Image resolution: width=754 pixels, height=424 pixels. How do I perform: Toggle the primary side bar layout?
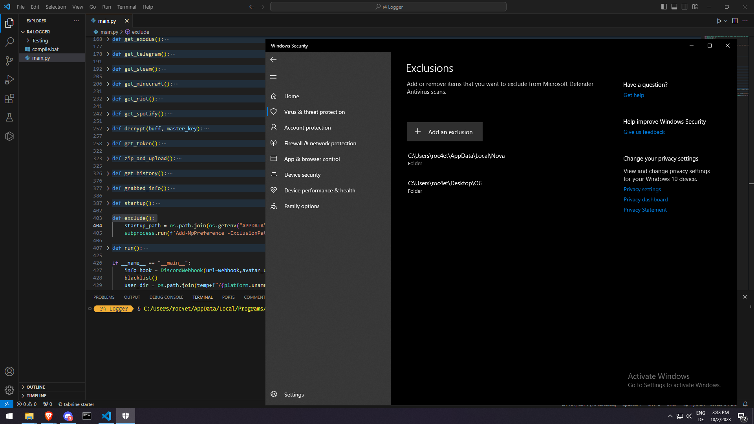coord(664,7)
